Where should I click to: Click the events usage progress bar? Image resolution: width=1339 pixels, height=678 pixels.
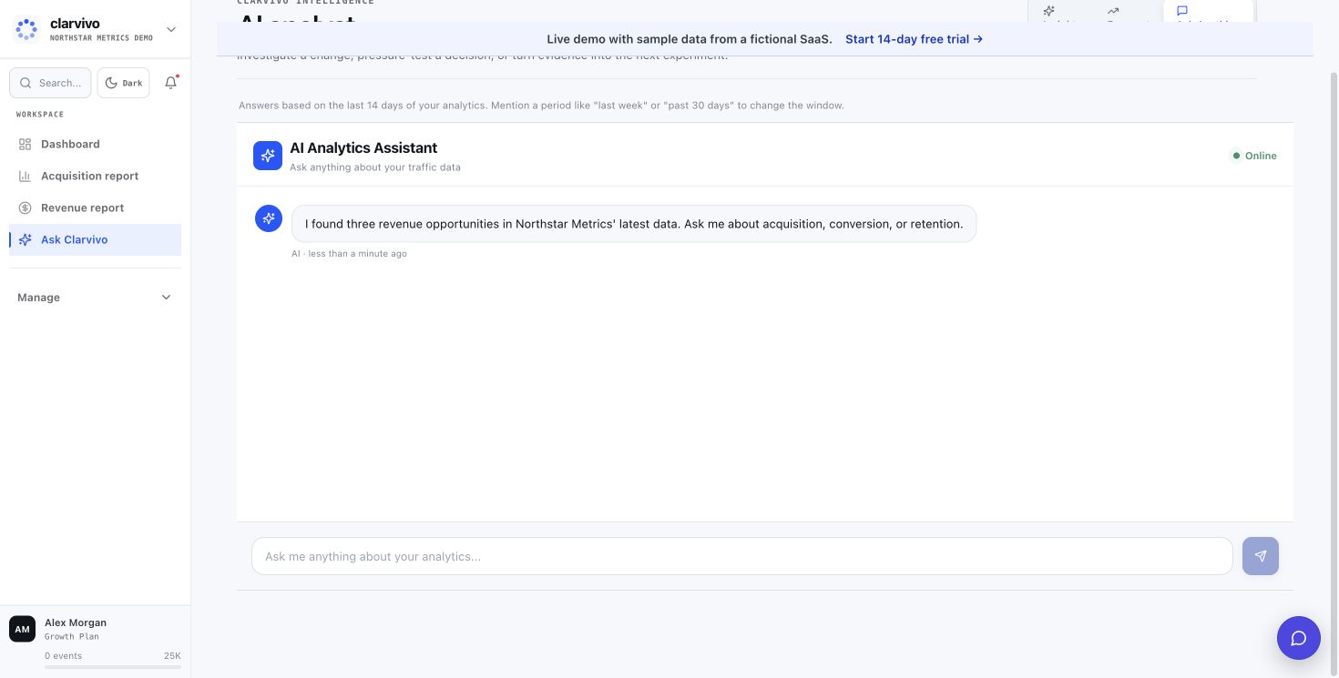click(x=113, y=667)
